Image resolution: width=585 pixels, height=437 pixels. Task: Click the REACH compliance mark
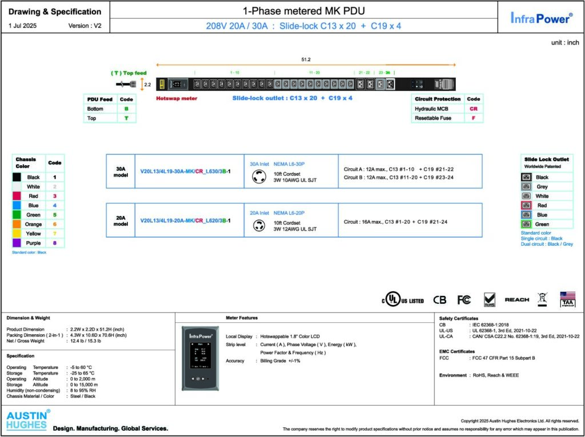pyautogui.click(x=516, y=299)
